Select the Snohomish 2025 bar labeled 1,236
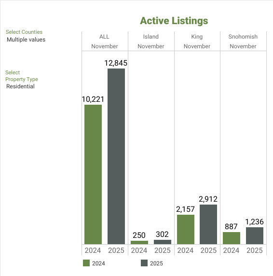The image size is (273, 276). coord(255,235)
